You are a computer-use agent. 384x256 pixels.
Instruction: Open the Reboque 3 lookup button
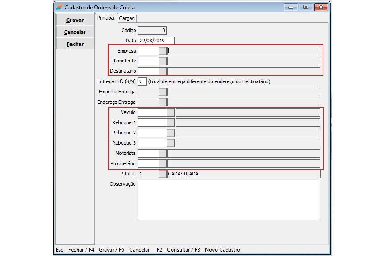click(171, 143)
